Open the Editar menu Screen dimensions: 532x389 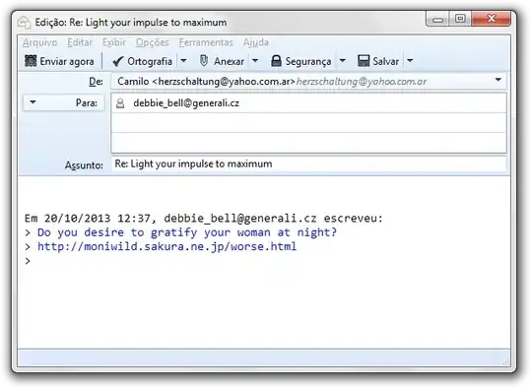[80, 42]
